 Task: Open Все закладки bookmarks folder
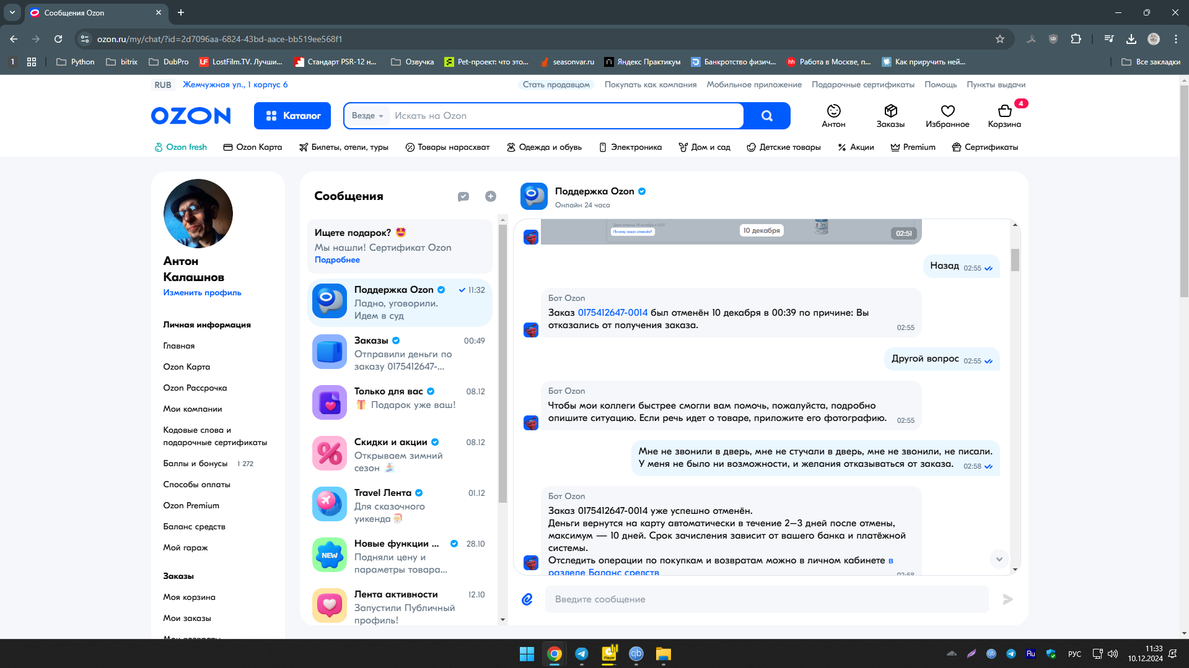1151,62
